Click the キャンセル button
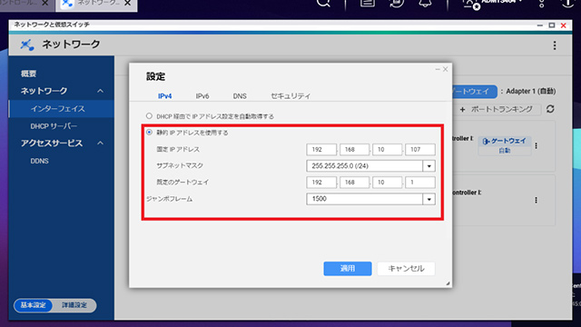Screen dimensions: 581x327 coord(406,269)
